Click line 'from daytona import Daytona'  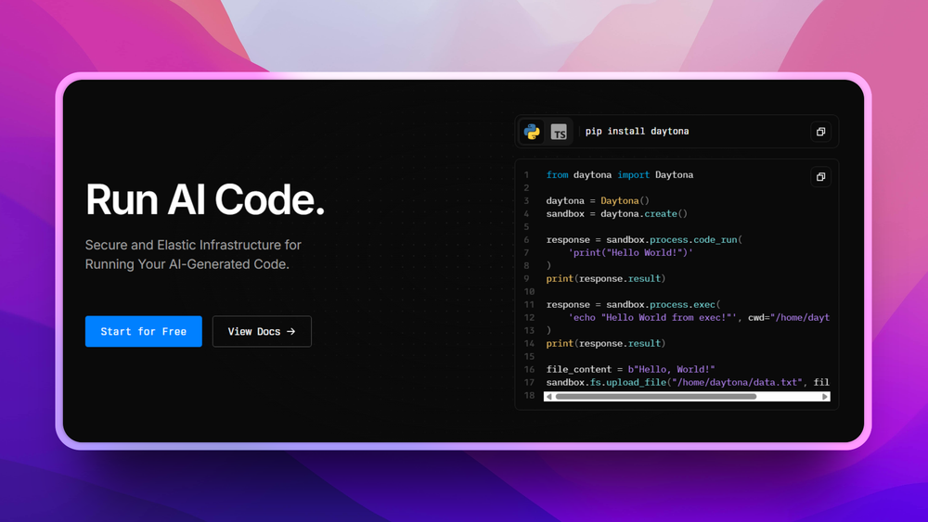click(x=620, y=175)
